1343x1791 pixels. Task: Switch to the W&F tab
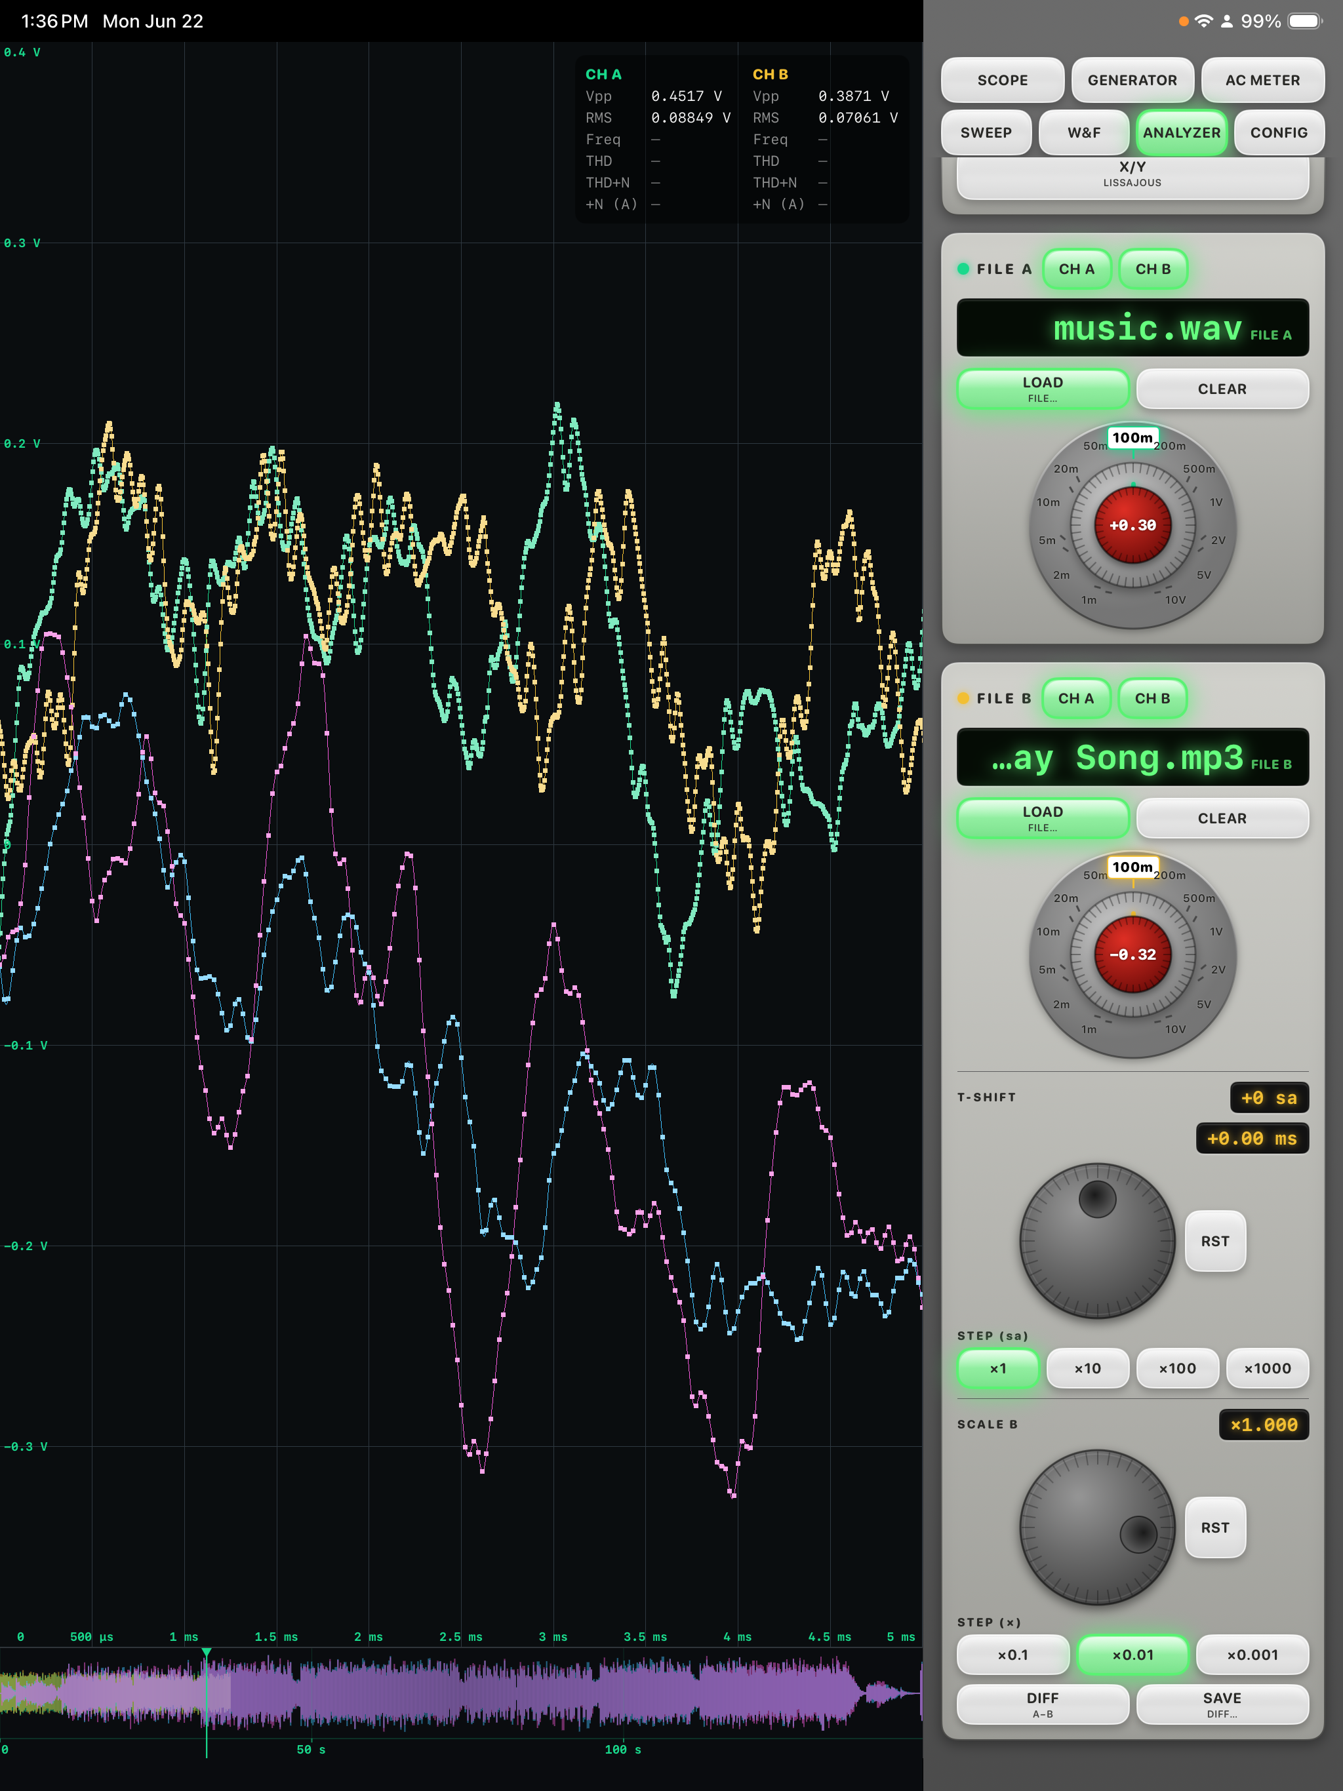(x=1084, y=133)
